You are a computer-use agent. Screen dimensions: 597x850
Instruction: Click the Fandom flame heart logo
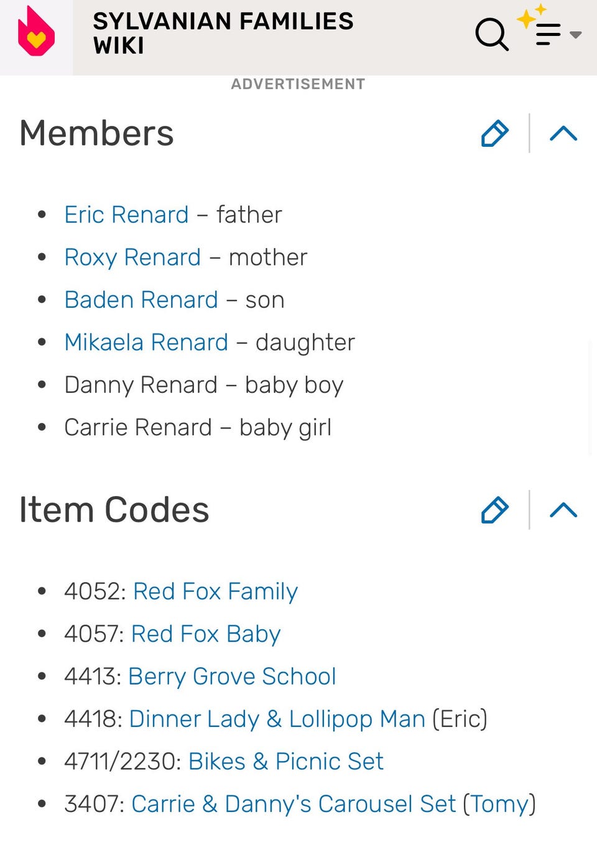36,32
